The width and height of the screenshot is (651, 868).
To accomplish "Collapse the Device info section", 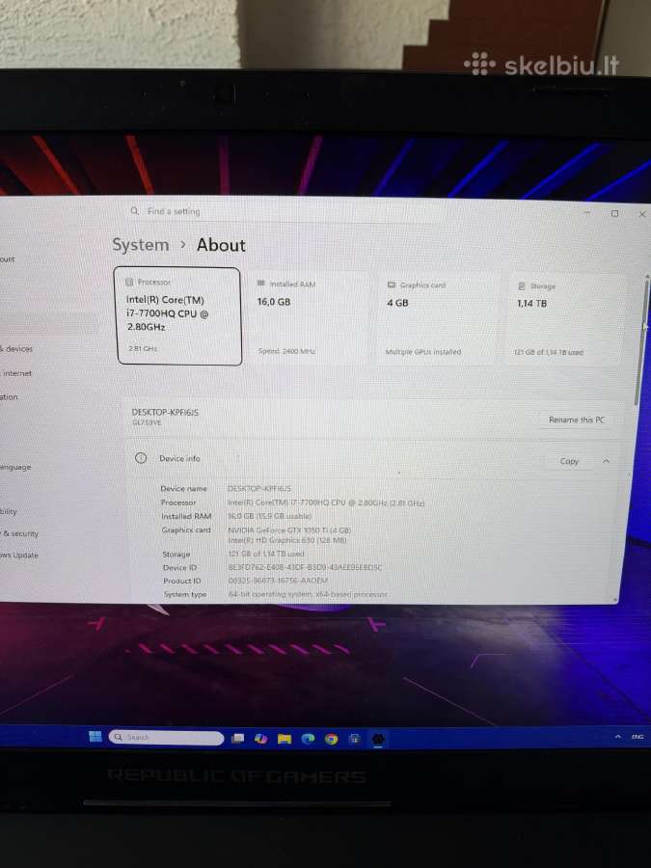I will [607, 461].
